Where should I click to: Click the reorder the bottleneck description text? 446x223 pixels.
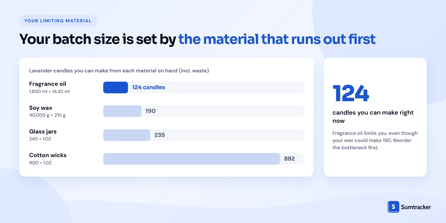[x=375, y=140]
